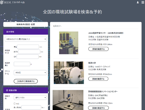Focus the 最小周波数 input field
The height and width of the screenshot is (110, 145).
[x=31, y=108]
